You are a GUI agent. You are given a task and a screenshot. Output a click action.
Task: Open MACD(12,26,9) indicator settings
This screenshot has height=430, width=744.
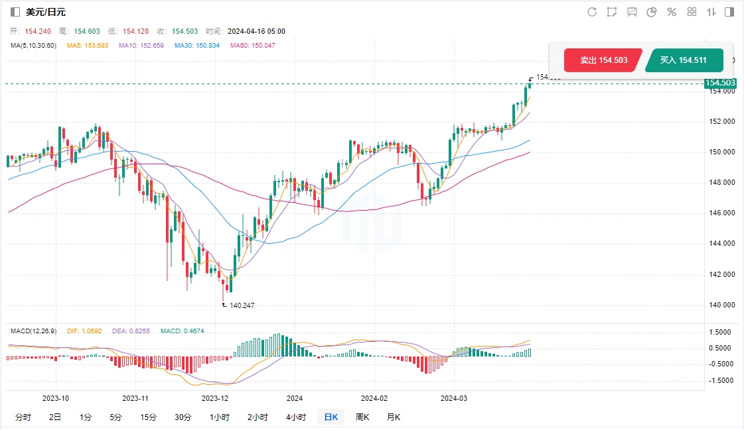tap(33, 330)
